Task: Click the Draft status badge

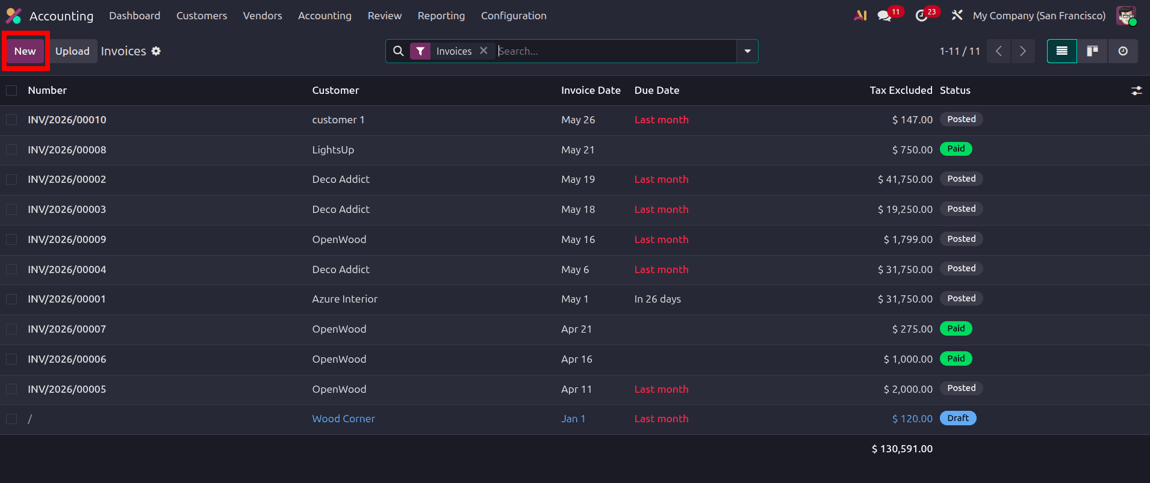Action: [958, 418]
